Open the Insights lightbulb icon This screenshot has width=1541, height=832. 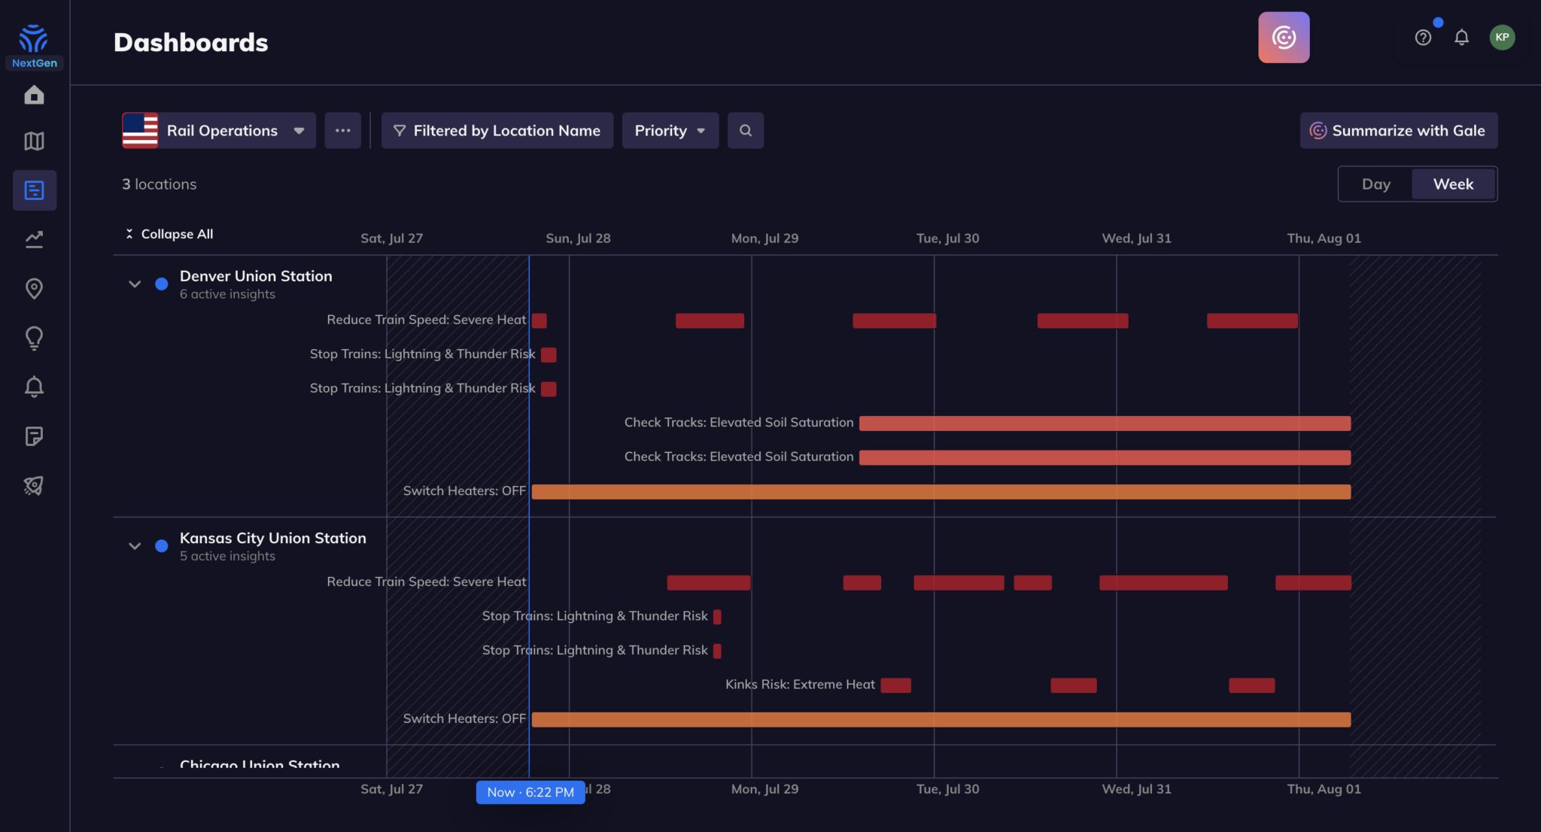[34, 338]
